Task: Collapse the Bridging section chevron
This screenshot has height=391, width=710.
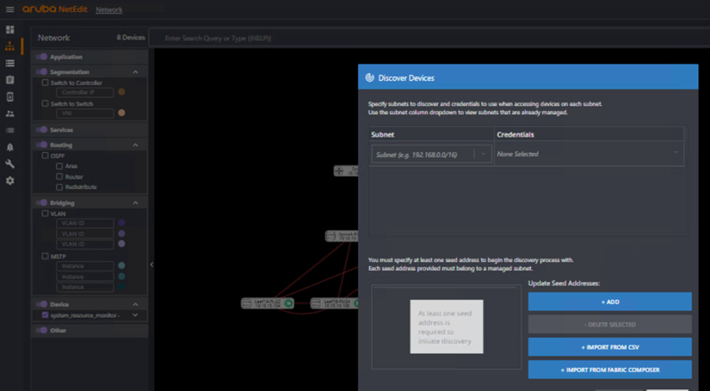Action: tap(135, 203)
